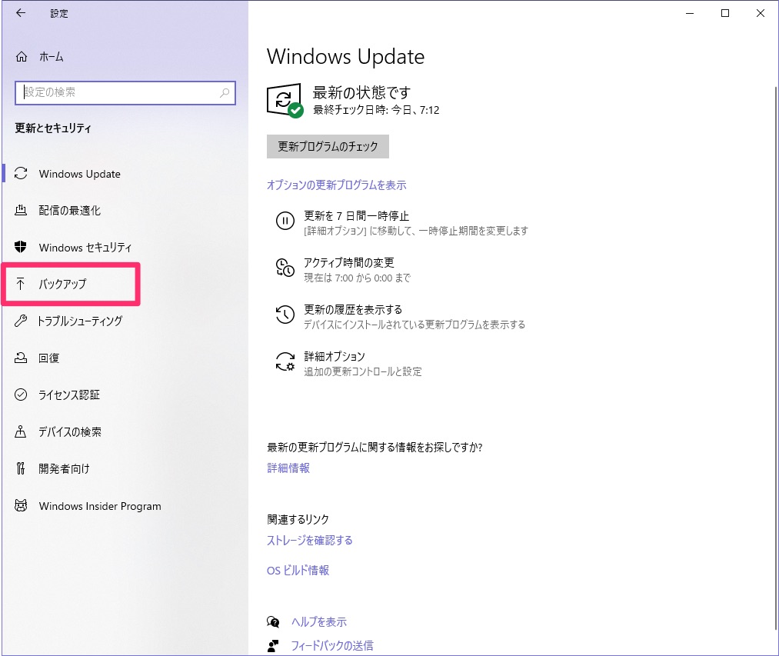Click the ライセンス認証 checkmark circle icon
This screenshot has width=779, height=656.
pos(21,395)
